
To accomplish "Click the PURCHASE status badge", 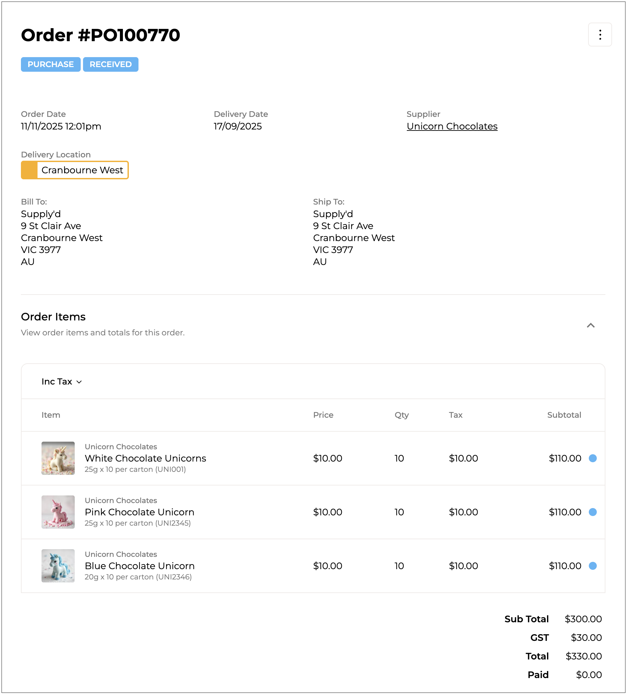I will [x=50, y=64].
